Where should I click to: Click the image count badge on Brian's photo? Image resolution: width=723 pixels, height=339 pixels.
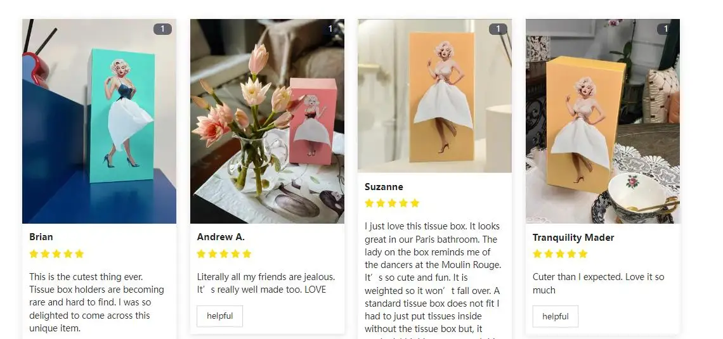point(162,29)
